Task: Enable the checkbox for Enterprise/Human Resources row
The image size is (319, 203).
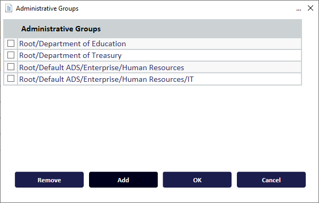Action: [x=11, y=67]
